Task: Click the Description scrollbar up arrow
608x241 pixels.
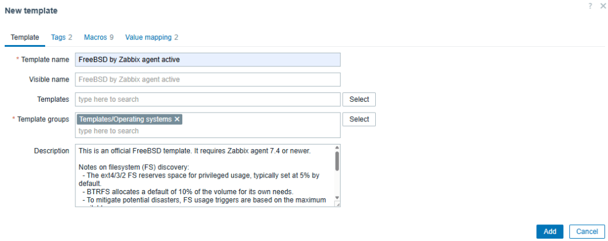Action: coord(337,148)
